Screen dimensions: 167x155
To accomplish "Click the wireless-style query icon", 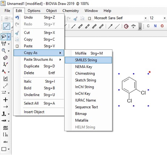I will click(133, 26).
